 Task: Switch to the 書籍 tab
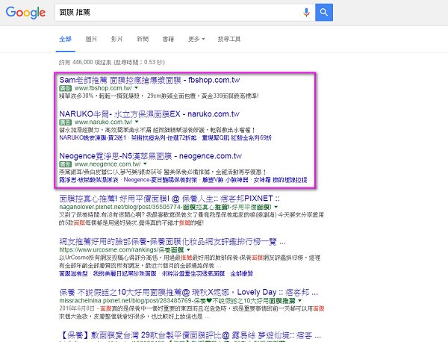click(x=168, y=39)
